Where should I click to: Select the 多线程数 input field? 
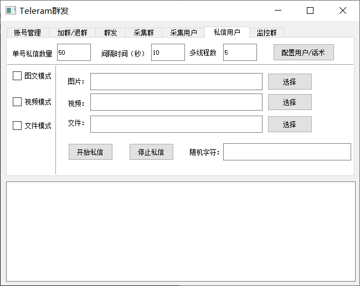coord(240,53)
